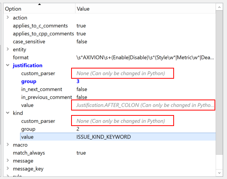
Task: Select the applies_to_c_comments row
Action: 109,26
